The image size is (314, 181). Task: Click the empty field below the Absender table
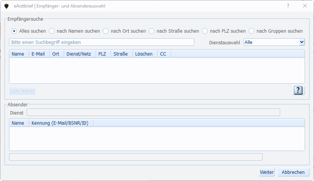pos(136,157)
